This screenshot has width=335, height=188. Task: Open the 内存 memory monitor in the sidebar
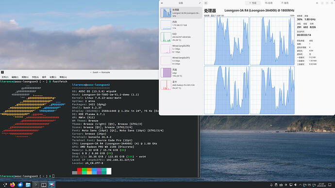click(x=181, y=25)
